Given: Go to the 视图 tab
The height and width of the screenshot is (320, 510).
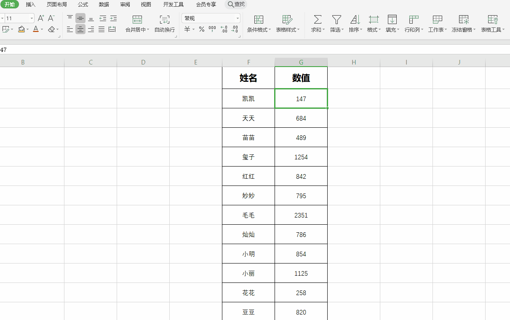Looking at the screenshot, I should click(x=146, y=4).
